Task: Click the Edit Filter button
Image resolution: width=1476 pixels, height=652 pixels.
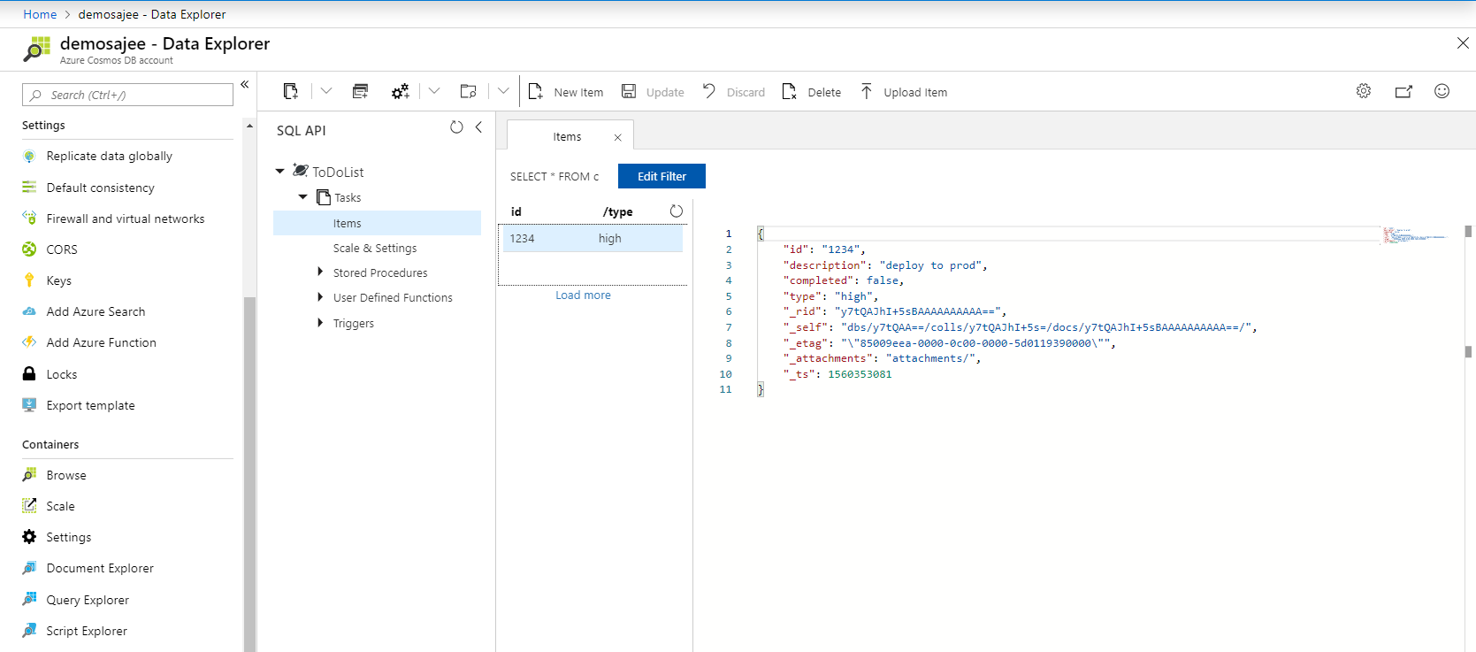Action: [x=662, y=176]
